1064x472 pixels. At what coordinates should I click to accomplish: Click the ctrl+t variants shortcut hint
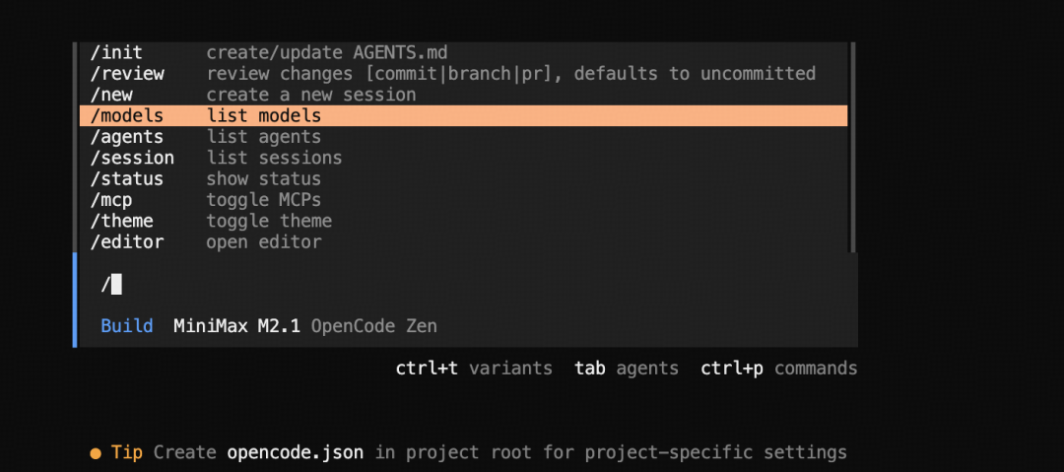(x=474, y=369)
